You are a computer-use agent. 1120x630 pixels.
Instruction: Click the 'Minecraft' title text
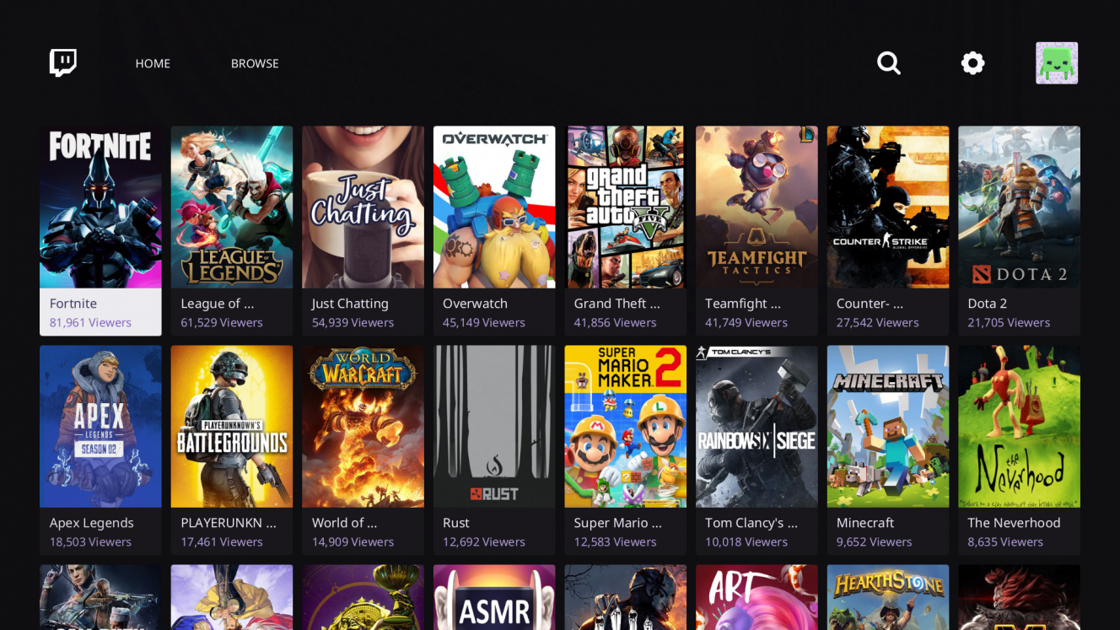coord(865,523)
